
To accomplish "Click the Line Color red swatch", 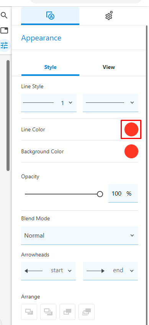I will point(131,129).
